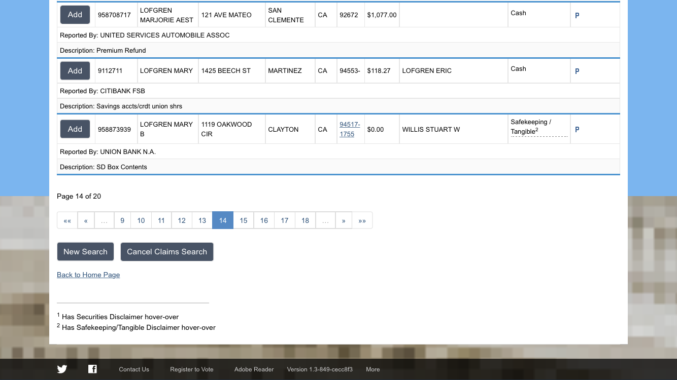Select owner name LOFGREN MARJORIE AEST
The width and height of the screenshot is (677, 380).
coord(166,15)
